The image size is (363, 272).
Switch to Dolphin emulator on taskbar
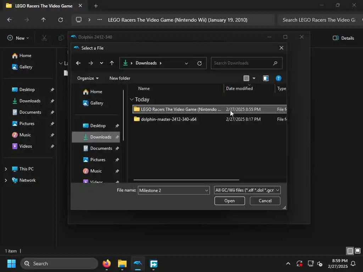[x=138, y=263]
